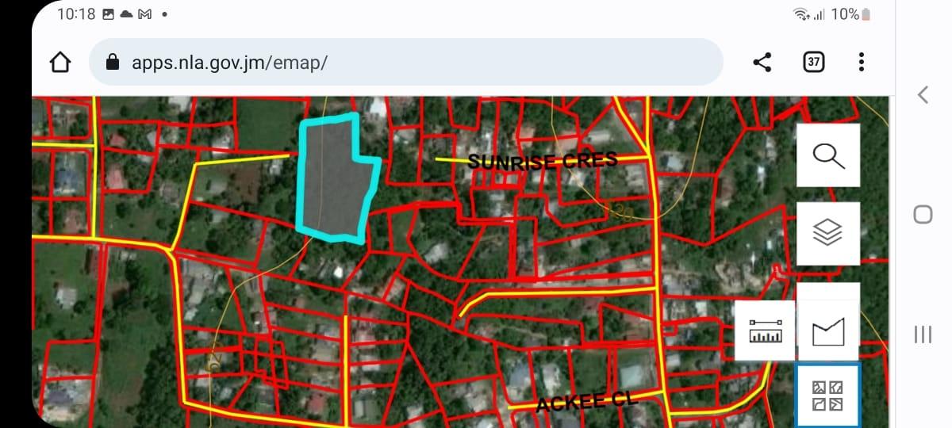Open Android recent apps button
Image resolution: width=952 pixels, height=428 pixels.
923,334
